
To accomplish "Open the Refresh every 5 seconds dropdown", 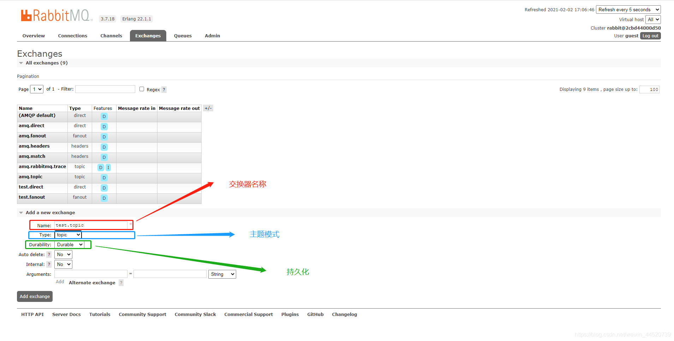I will pos(628,10).
